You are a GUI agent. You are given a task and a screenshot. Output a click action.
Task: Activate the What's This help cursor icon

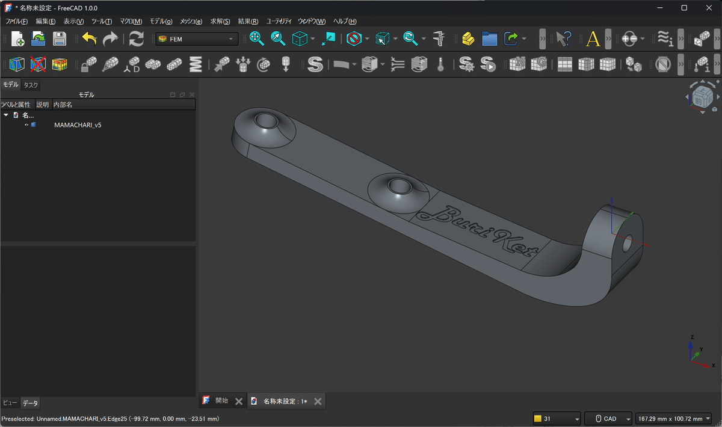[x=563, y=39]
